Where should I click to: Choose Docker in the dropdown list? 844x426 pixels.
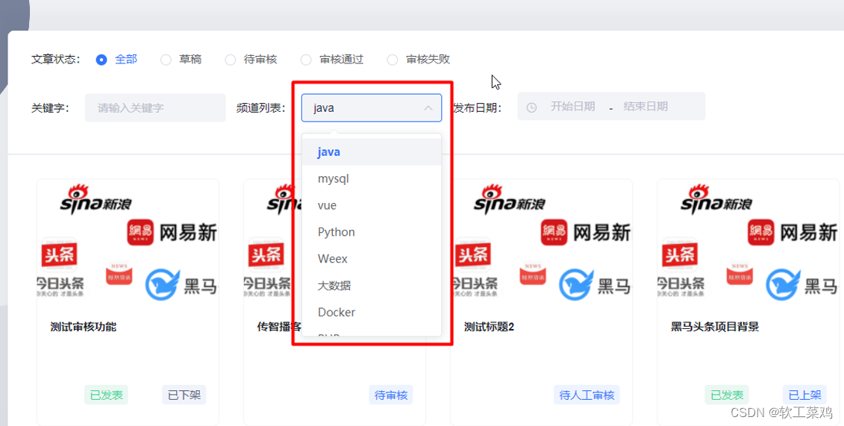click(372, 312)
